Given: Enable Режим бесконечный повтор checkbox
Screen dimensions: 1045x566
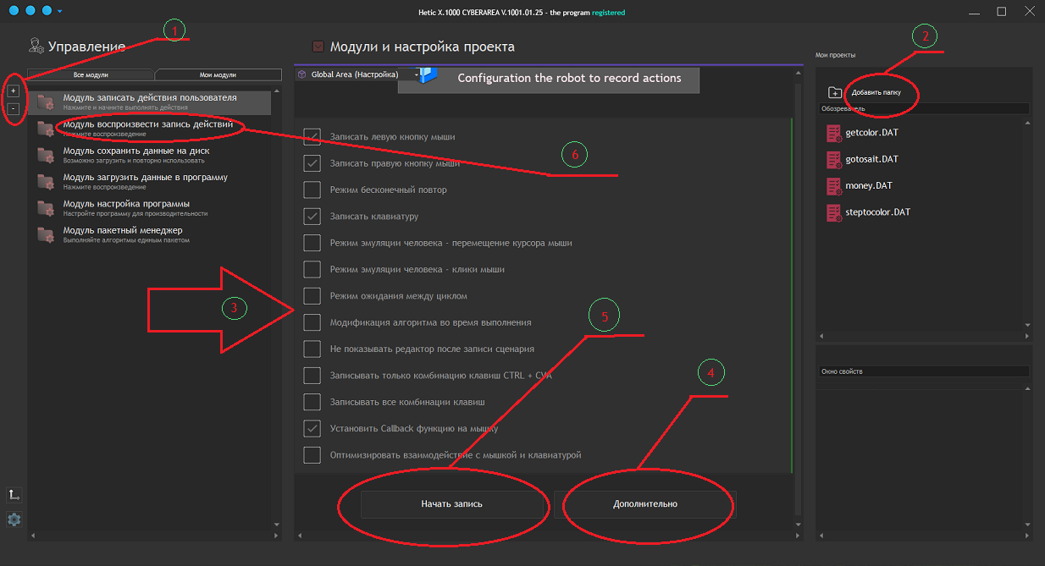Looking at the screenshot, I should click(x=312, y=190).
